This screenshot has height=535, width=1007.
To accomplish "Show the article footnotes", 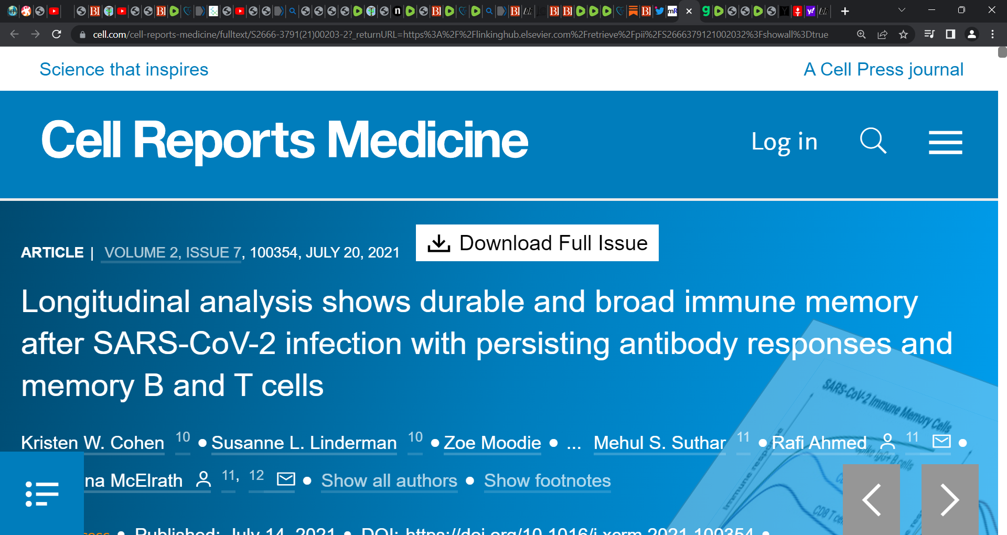I will click(x=547, y=480).
